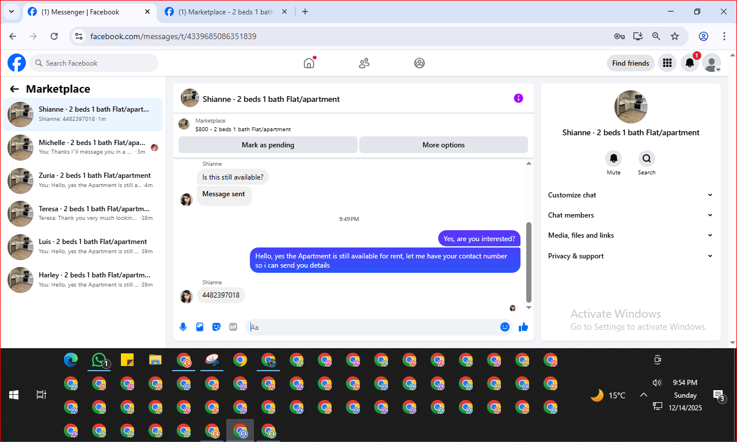737x442 pixels.
Task: Click the chat vertical scrollbar thumb
Action: pos(529,262)
